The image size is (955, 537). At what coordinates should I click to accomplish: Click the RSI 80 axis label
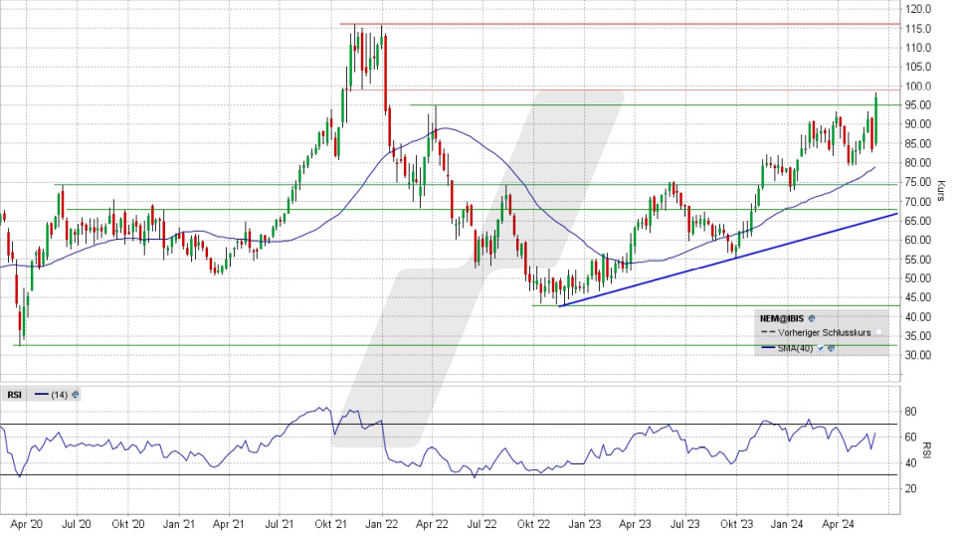click(x=910, y=412)
